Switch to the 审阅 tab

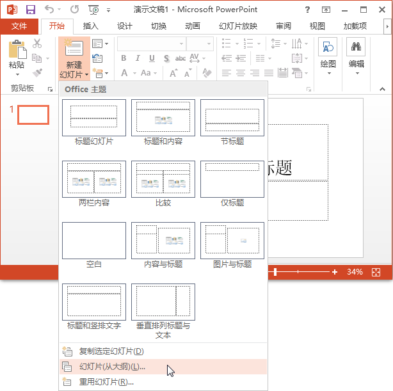tap(284, 26)
